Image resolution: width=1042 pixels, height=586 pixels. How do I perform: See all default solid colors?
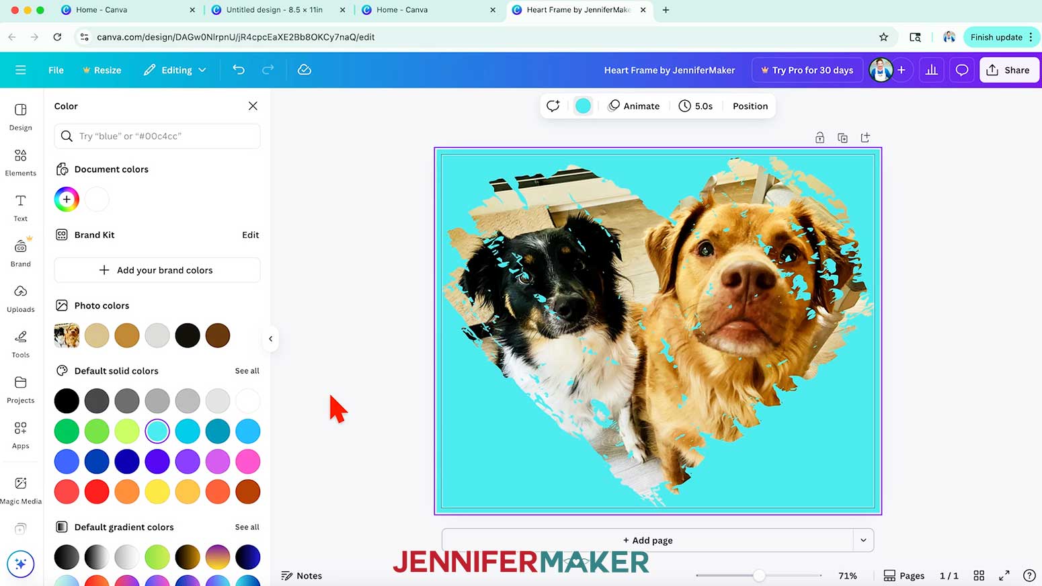[x=247, y=371]
